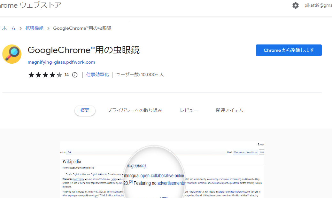
Task: Open the settings gear icon
Action: click(x=295, y=5)
